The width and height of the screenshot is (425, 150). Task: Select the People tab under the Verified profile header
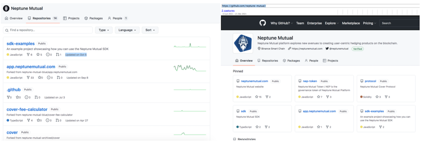(311, 61)
